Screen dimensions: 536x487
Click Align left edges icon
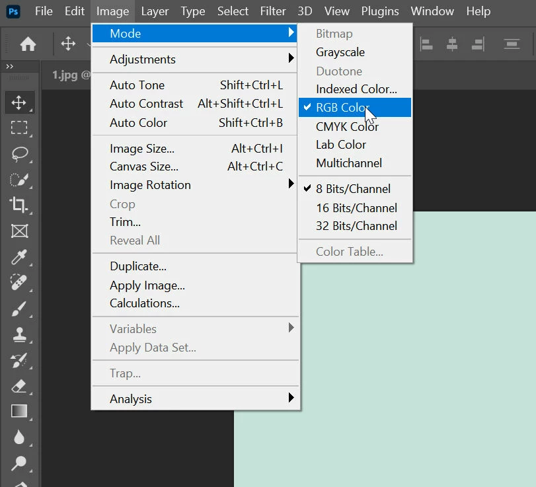(426, 44)
